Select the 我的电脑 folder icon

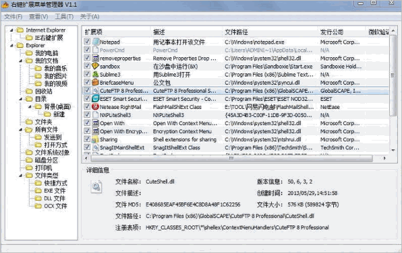tap(29, 53)
